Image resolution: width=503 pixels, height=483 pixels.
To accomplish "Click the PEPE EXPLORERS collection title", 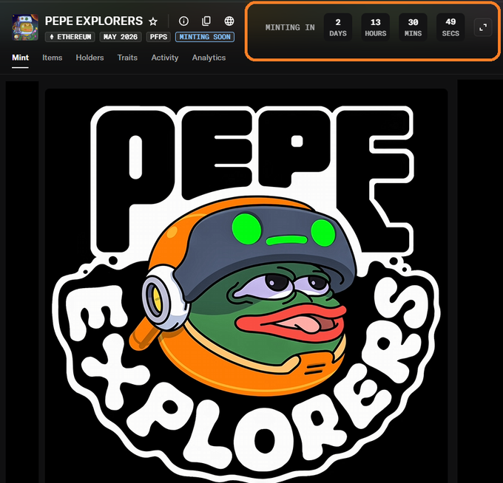I will tap(94, 21).
